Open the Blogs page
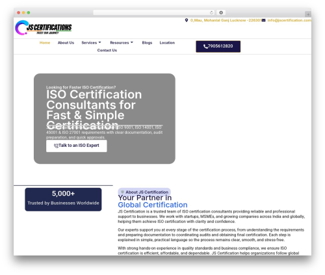The image size is (325, 275). [x=147, y=43]
